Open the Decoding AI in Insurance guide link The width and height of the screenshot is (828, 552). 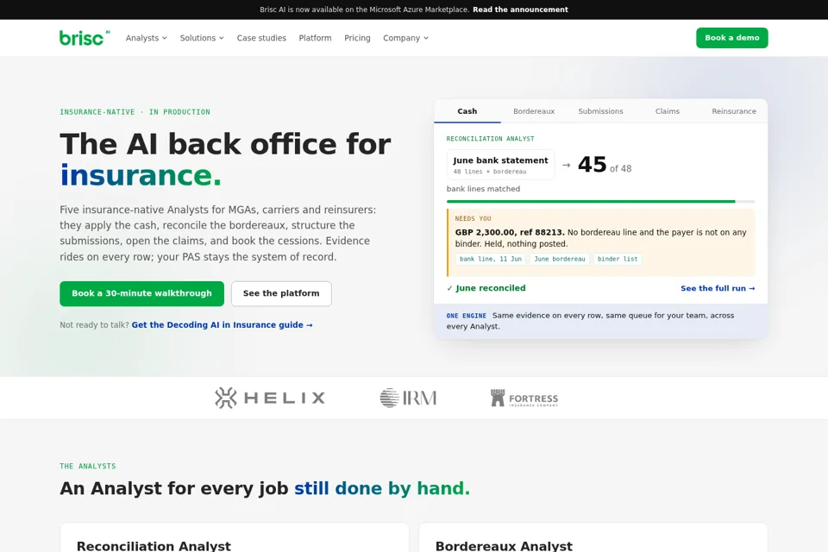(x=223, y=325)
